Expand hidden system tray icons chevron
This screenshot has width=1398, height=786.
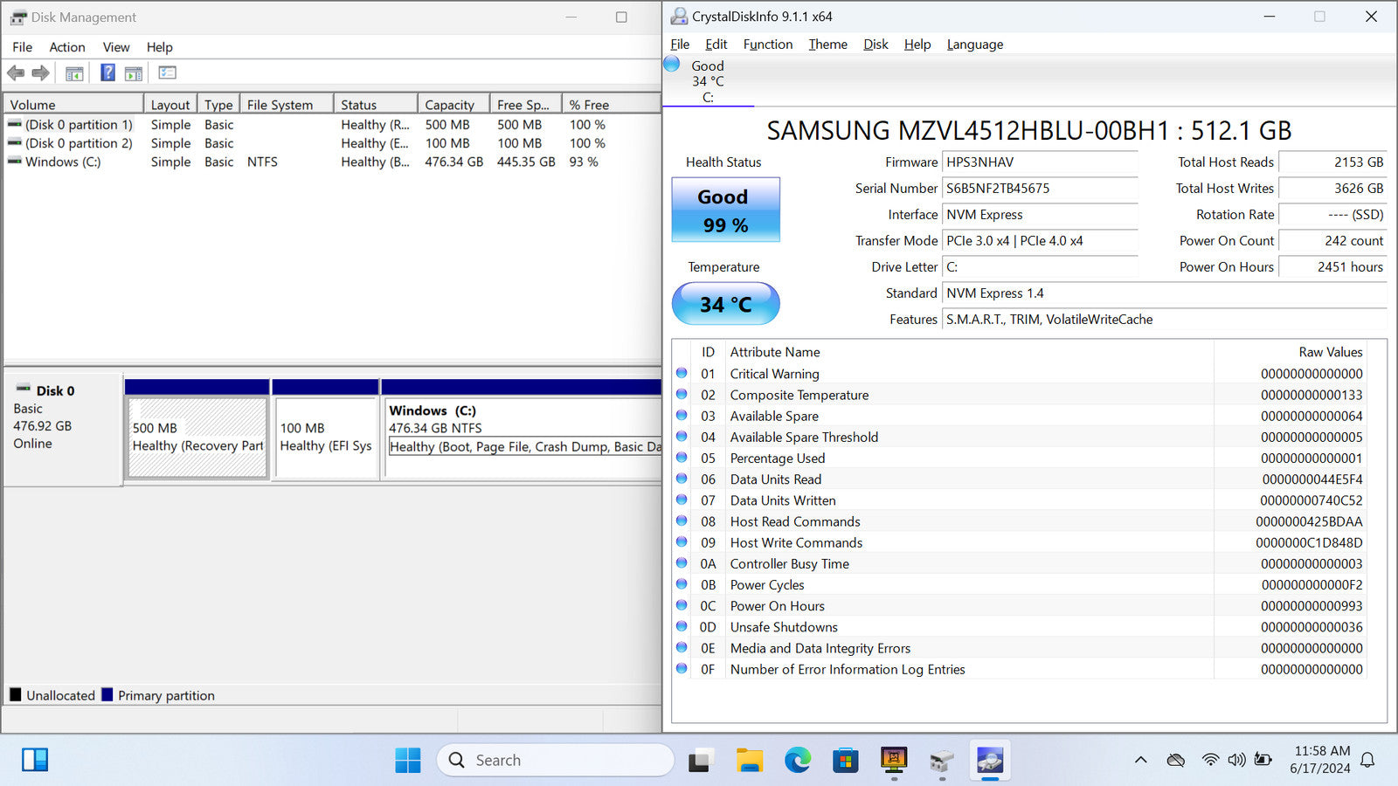point(1140,760)
